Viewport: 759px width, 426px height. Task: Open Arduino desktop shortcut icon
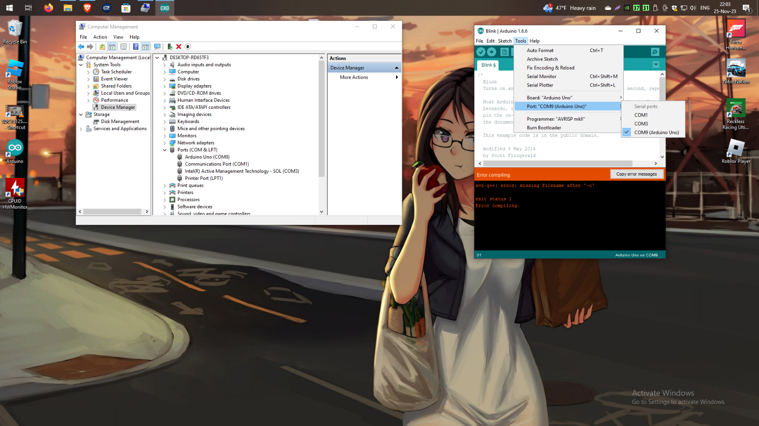(x=15, y=151)
